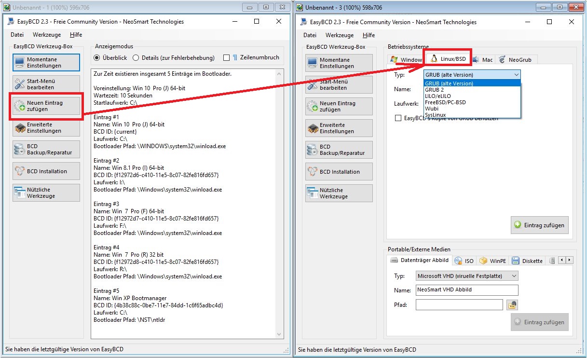The height and width of the screenshot is (358, 587).
Task: Switch to the WinPE tab
Action: coord(493,261)
